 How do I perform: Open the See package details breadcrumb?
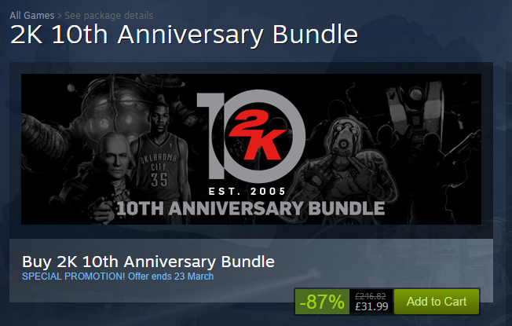pyautogui.click(x=108, y=16)
